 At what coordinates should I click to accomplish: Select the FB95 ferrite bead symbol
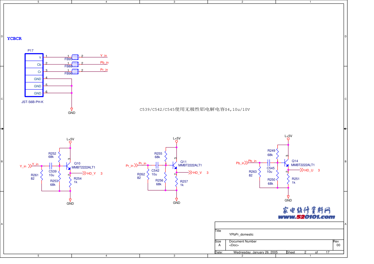pyautogui.click(x=75, y=57)
